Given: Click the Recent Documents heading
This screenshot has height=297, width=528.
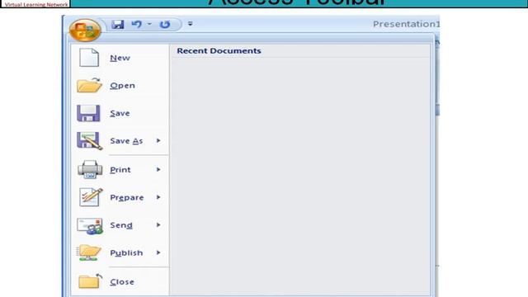Looking at the screenshot, I should pyautogui.click(x=219, y=51).
